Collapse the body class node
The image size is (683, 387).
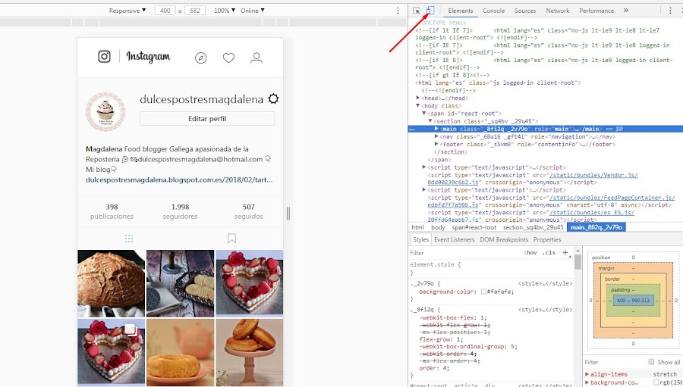point(418,106)
